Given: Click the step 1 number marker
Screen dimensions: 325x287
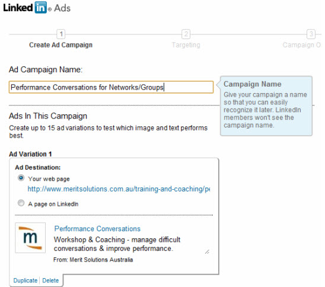Looking at the screenshot, I should point(61,34).
